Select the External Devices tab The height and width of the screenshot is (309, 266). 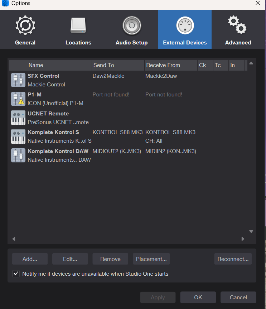[185, 29]
